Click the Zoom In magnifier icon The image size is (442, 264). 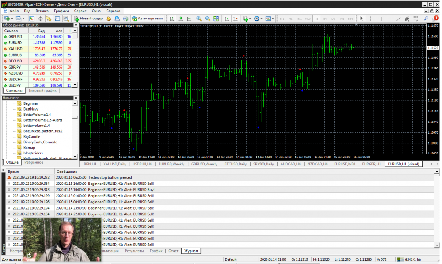(199, 19)
